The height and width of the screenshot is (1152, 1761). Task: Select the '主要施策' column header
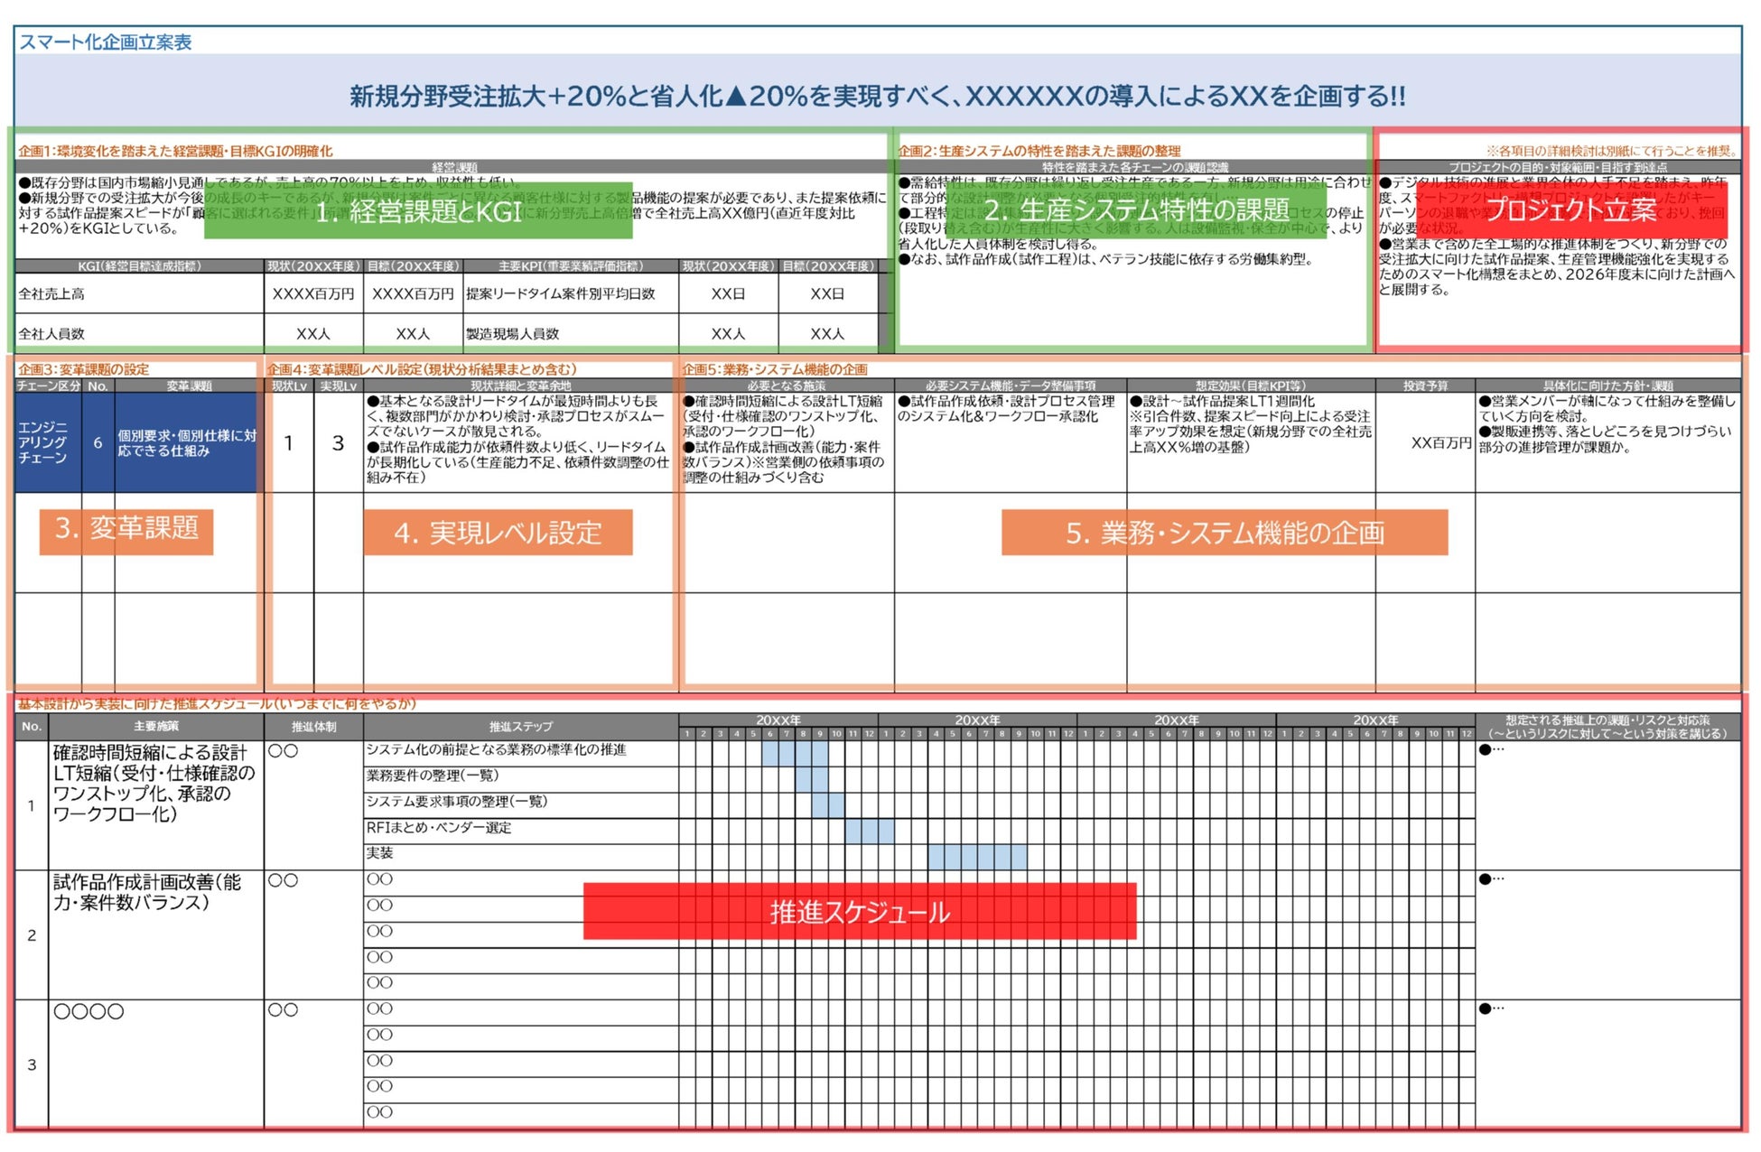155,727
